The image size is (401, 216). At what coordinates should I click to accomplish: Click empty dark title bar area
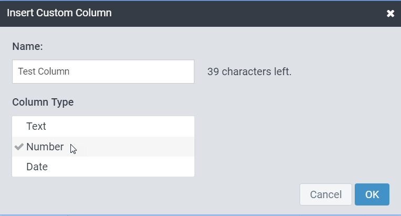[237, 13]
